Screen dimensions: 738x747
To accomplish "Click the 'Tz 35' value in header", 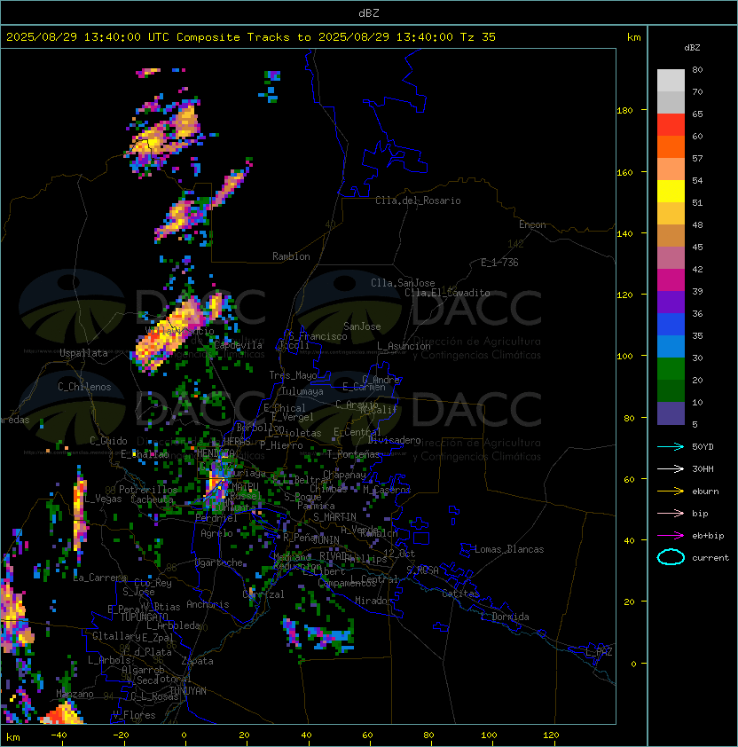I will (478, 37).
